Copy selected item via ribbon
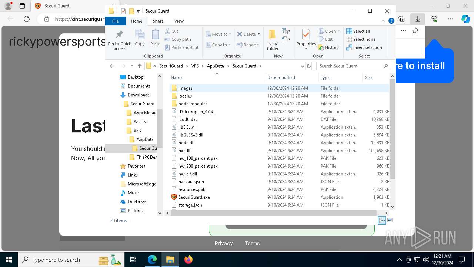This screenshot has height=267, width=474. [140, 38]
